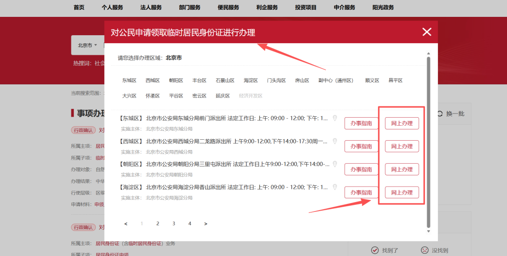Open 阳光政务 in the top navigation
Viewport: 507px width, 256px height.
[383, 8]
